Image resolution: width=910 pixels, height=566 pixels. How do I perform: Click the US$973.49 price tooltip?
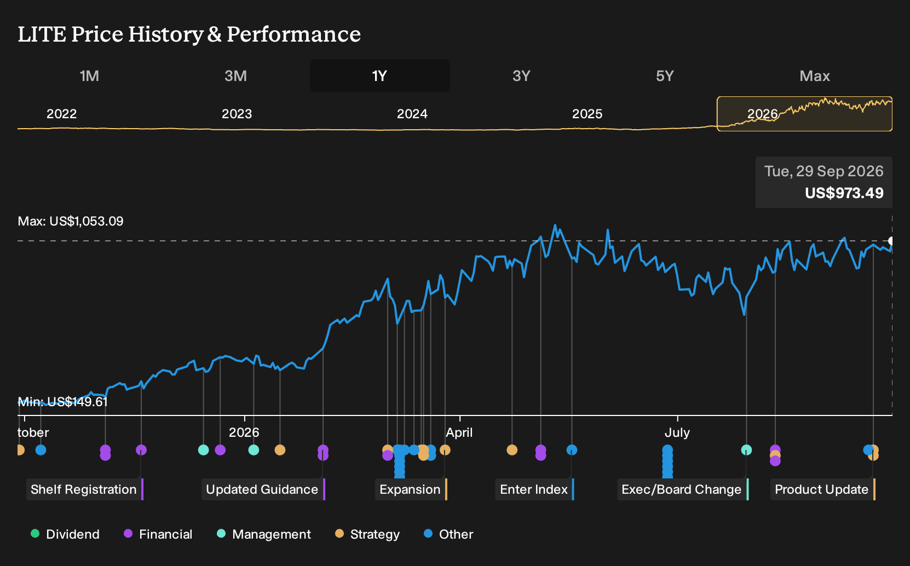click(824, 182)
